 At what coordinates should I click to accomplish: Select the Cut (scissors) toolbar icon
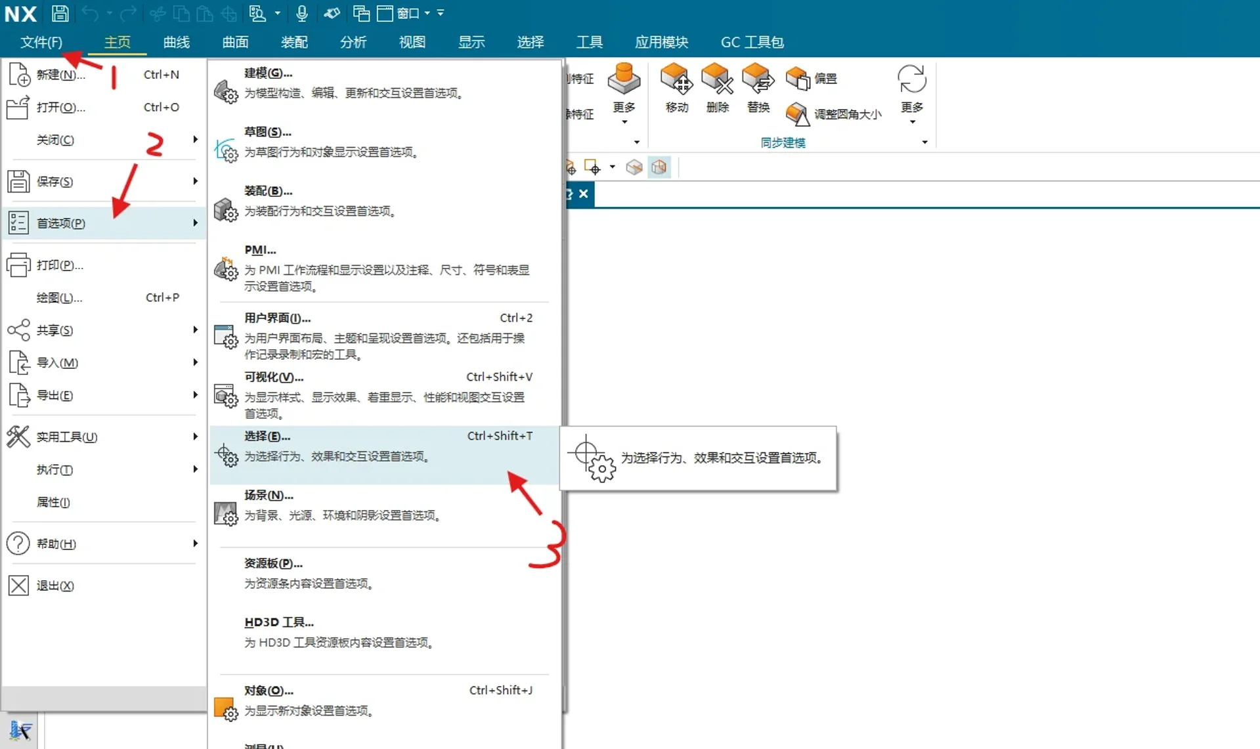coord(157,14)
